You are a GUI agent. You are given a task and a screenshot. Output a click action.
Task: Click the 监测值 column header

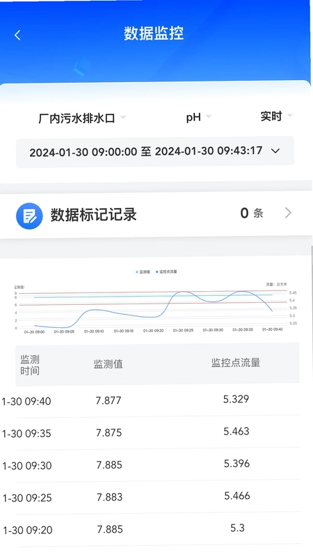(109, 364)
